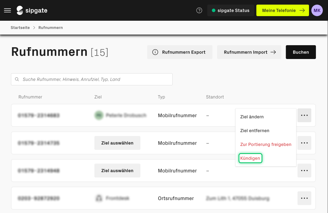This screenshot has width=328, height=213.
Task: Click the magnifier icon in search field
Action: click(17, 79)
